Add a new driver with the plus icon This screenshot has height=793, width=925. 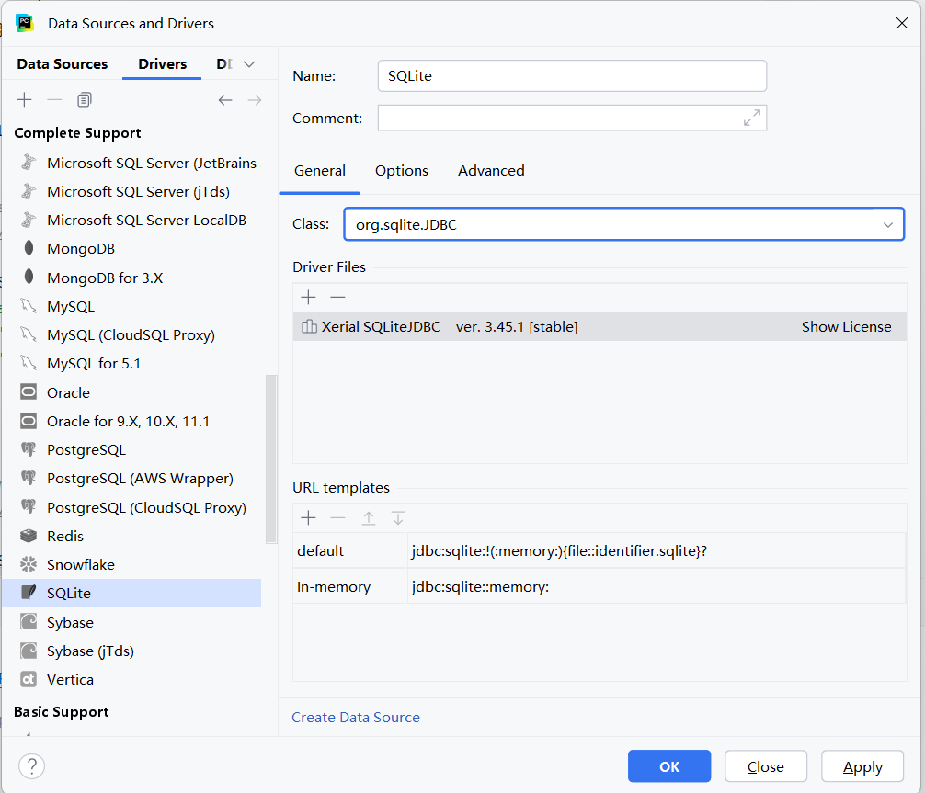point(24,99)
